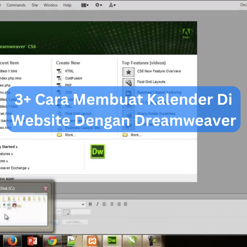The width and height of the screenshot is (247, 247).
Task: Click the bc icon for Business Catalyst Authoring
Action: (128, 93)
